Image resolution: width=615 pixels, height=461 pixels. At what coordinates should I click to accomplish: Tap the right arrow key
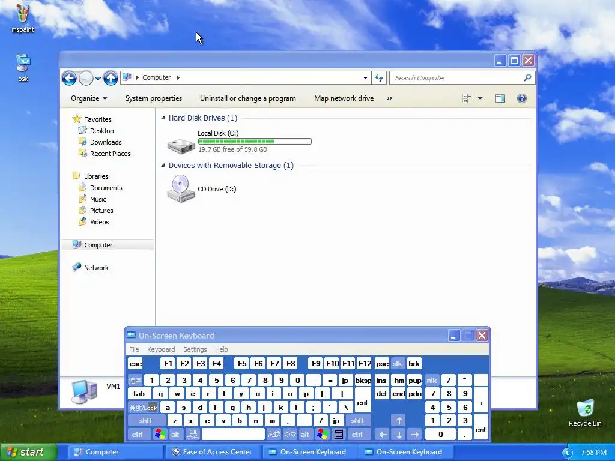(x=415, y=435)
